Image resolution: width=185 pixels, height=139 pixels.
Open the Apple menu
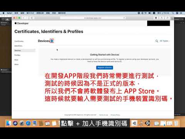click(3, 13)
